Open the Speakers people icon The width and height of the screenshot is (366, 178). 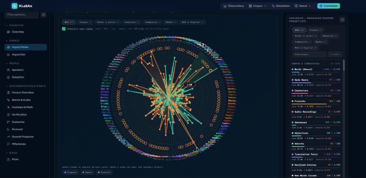click(x=9, y=70)
